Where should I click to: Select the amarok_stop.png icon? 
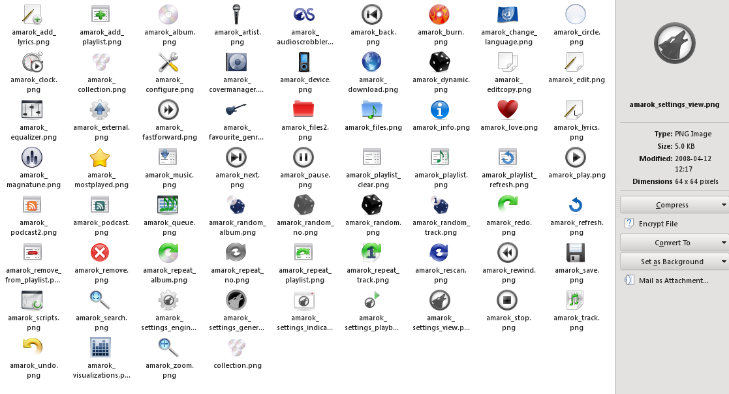pos(508,301)
